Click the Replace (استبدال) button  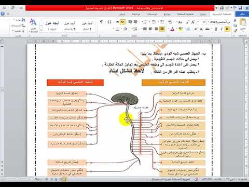point(18,25)
